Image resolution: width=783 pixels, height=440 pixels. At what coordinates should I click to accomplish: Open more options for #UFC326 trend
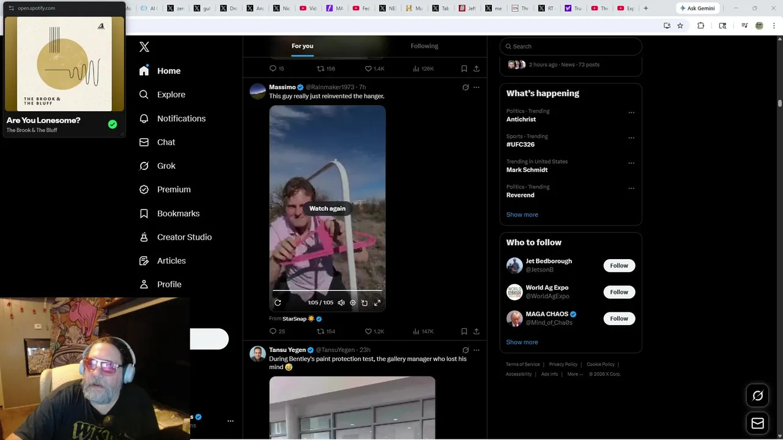(x=631, y=138)
